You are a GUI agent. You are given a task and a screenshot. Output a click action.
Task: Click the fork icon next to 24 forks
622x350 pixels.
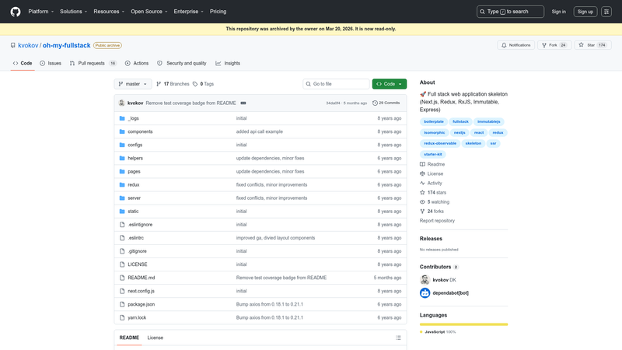click(x=422, y=212)
